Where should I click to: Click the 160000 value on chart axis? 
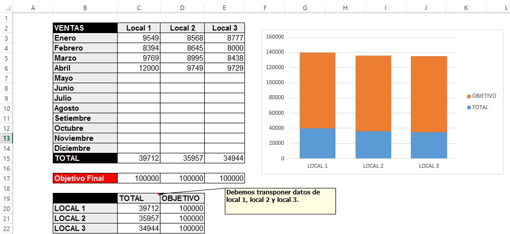pyautogui.click(x=275, y=37)
